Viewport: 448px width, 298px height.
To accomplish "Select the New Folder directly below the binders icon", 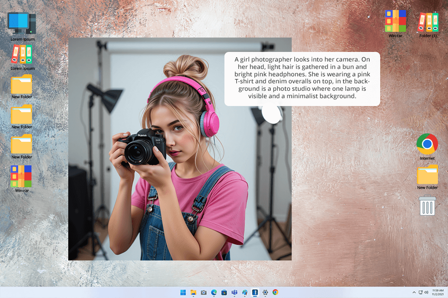I will pyautogui.click(x=21, y=84).
